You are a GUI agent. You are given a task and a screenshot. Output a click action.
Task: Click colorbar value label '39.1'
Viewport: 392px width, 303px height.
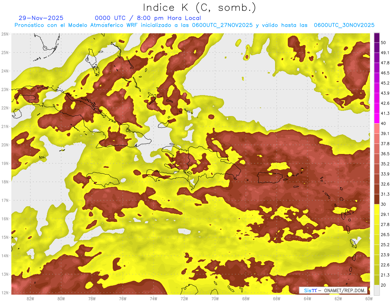(x=385, y=133)
